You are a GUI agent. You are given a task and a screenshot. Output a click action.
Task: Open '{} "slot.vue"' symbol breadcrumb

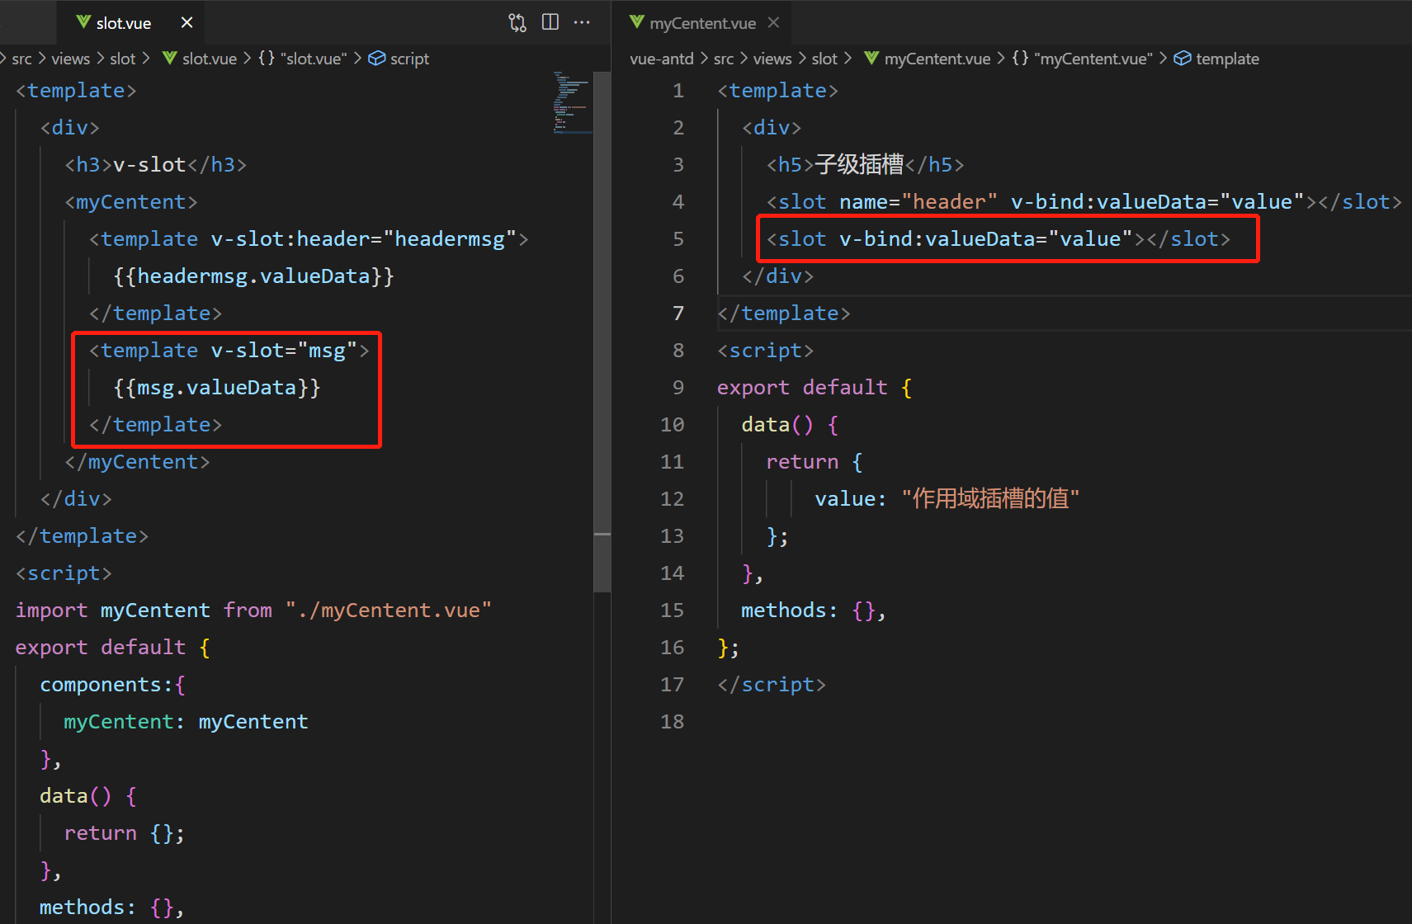tap(302, 59)
